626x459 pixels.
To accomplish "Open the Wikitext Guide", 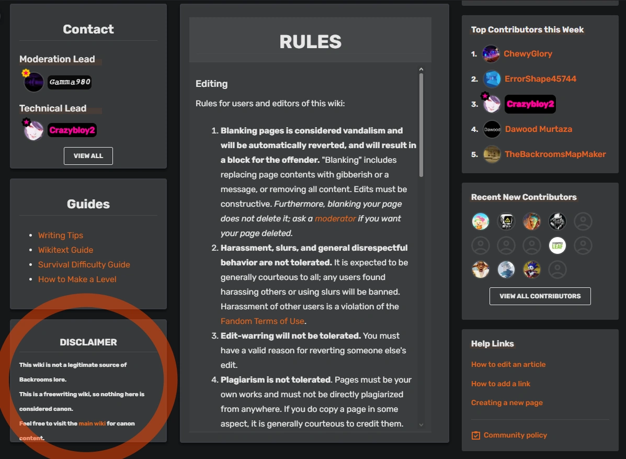I will pos(65,250).
